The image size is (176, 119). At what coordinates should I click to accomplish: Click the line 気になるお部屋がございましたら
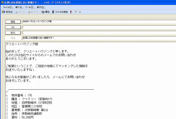pyautogui.click(x=45, y=77)
